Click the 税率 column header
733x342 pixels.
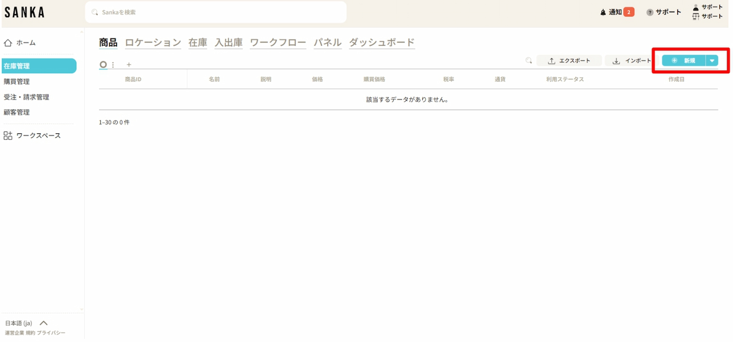(449, 79)
